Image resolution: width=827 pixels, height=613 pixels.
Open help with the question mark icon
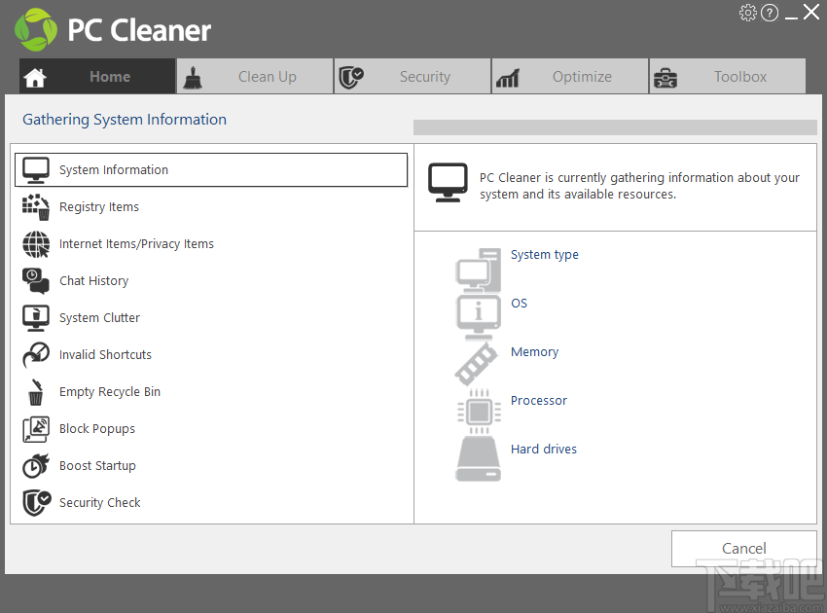coord(770,13)
